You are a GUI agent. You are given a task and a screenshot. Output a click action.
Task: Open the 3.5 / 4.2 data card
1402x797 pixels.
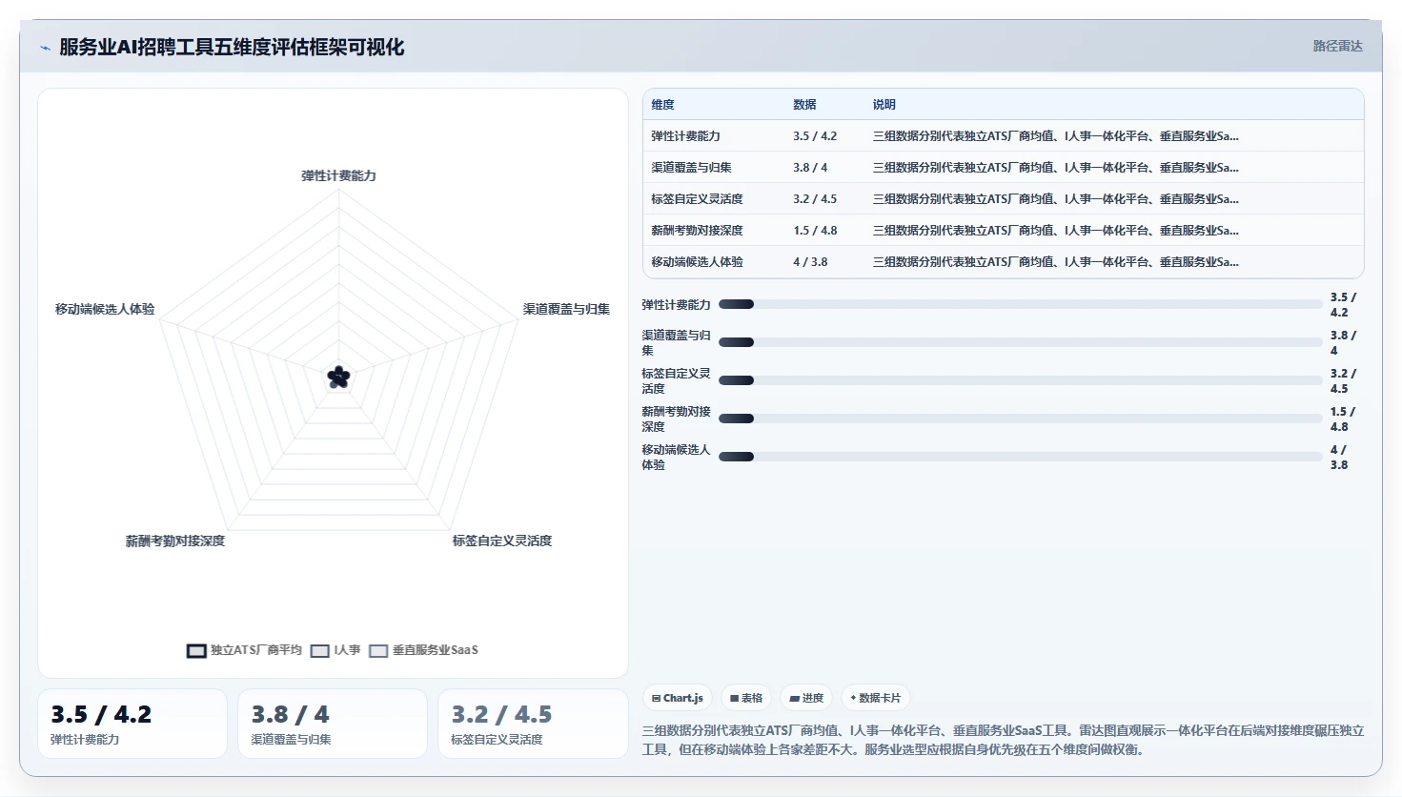coord(132,724)
